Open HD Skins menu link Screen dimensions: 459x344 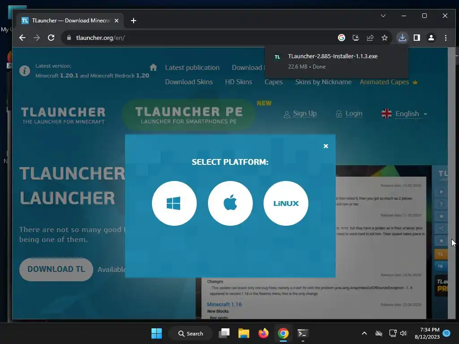(238, 82)
